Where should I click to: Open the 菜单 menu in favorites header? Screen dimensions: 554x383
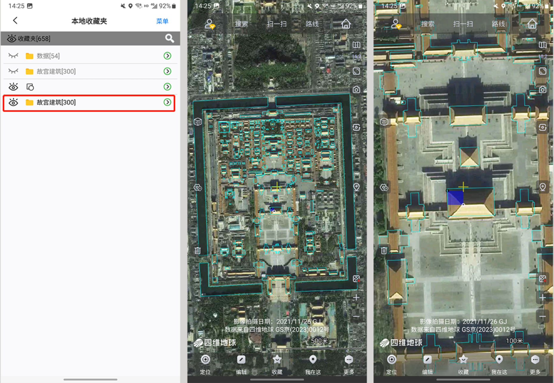point(162,21)
